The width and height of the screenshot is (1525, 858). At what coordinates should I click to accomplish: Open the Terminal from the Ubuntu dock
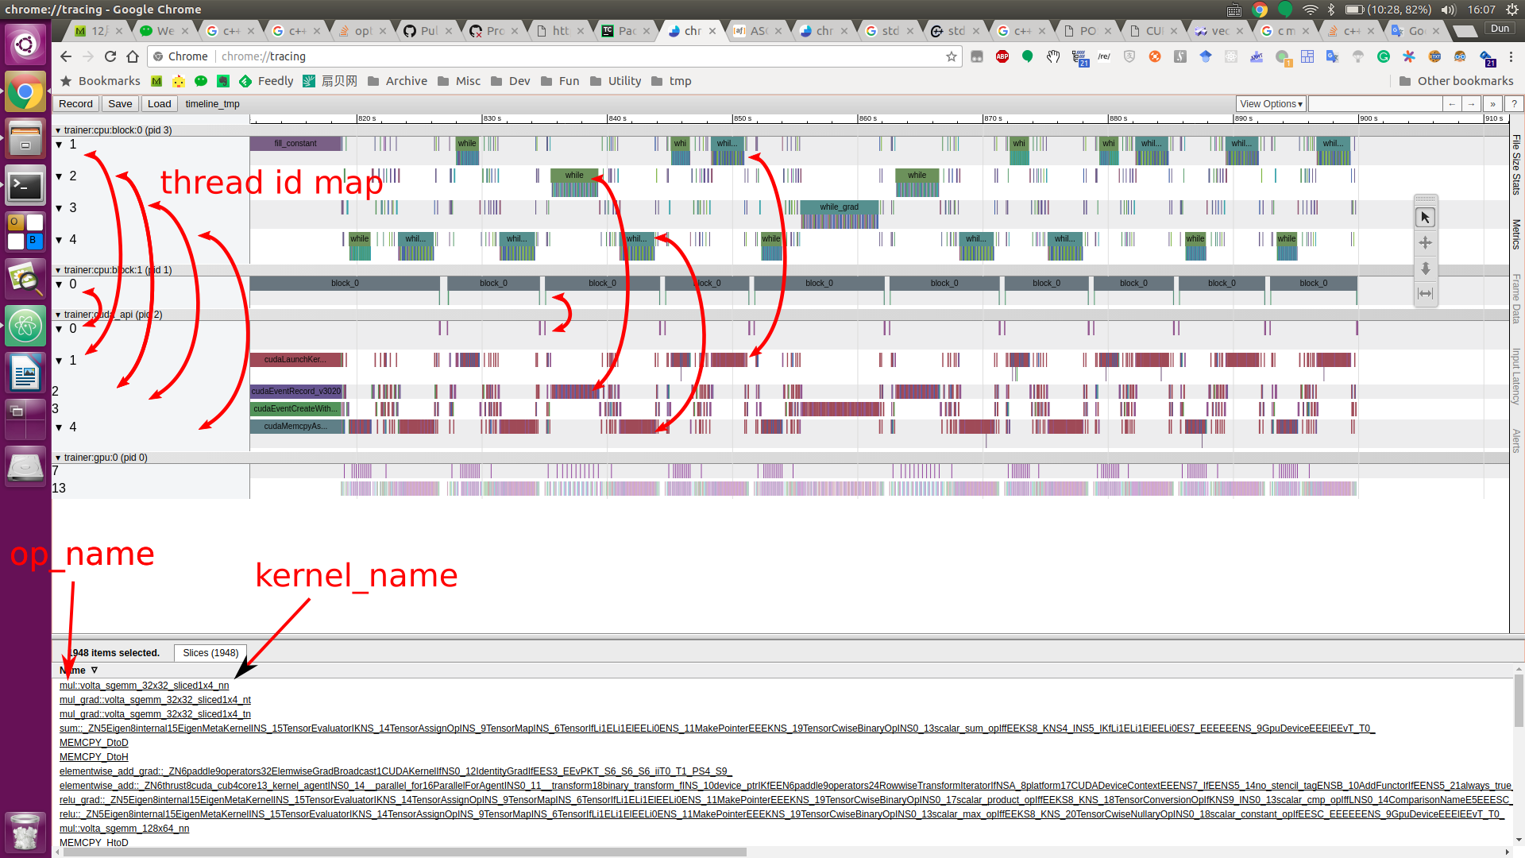click(x=25, y=186)
